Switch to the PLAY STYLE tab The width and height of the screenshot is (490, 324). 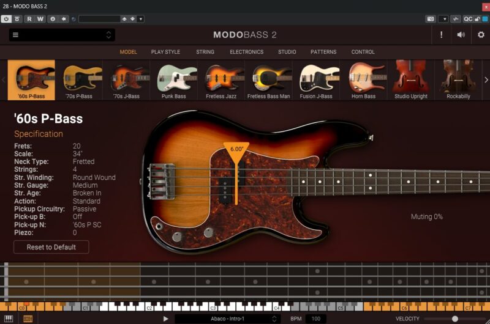(x=165, y=52)
